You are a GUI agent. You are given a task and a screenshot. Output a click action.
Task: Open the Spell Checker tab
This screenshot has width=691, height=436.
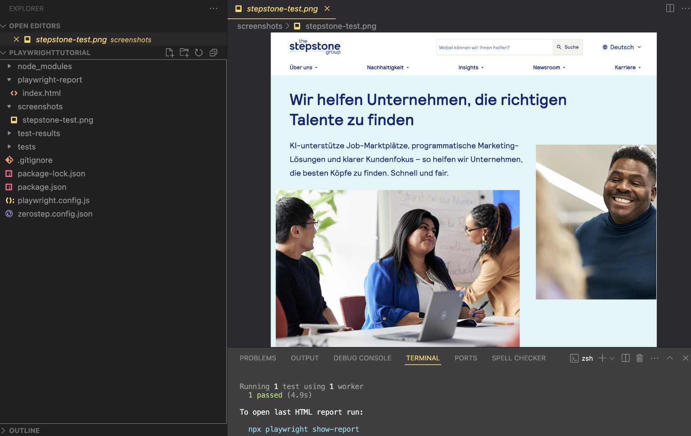click(x=519, y=358)
